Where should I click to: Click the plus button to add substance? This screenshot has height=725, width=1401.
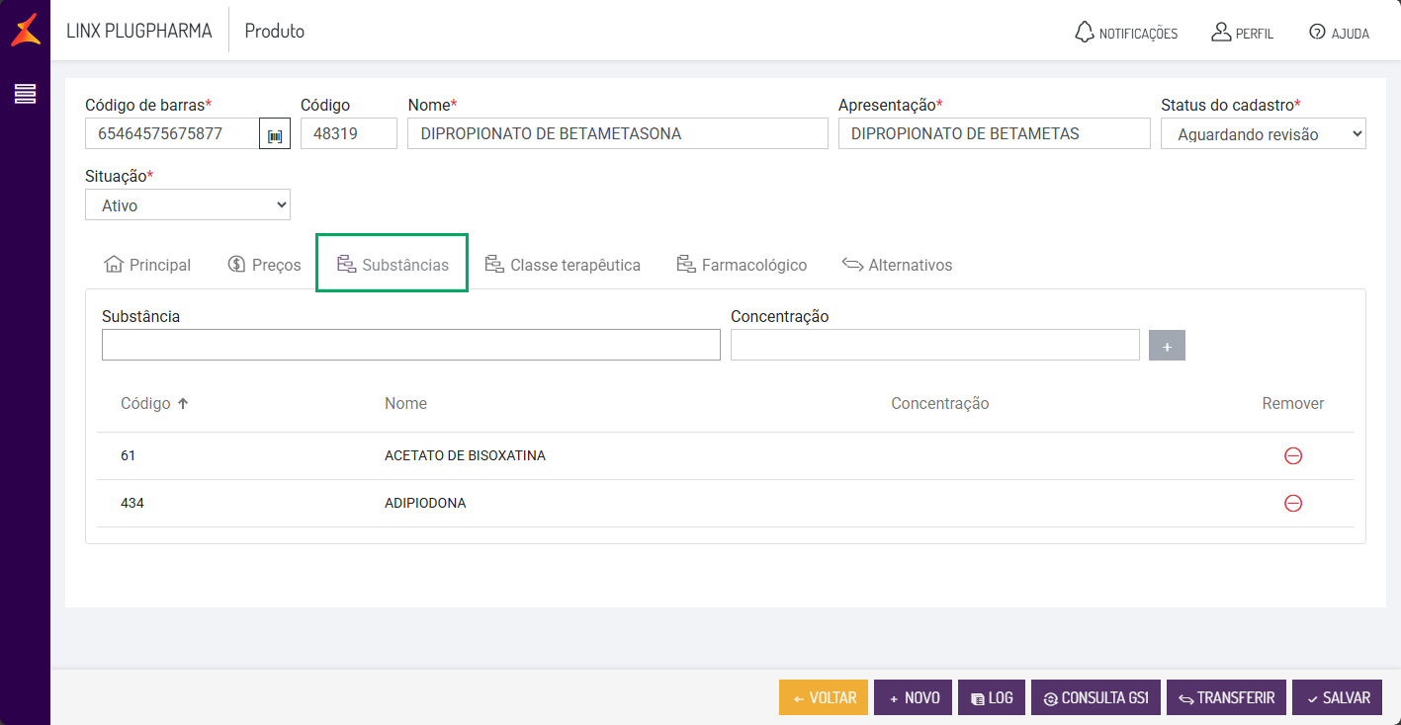pos(1167,346)
